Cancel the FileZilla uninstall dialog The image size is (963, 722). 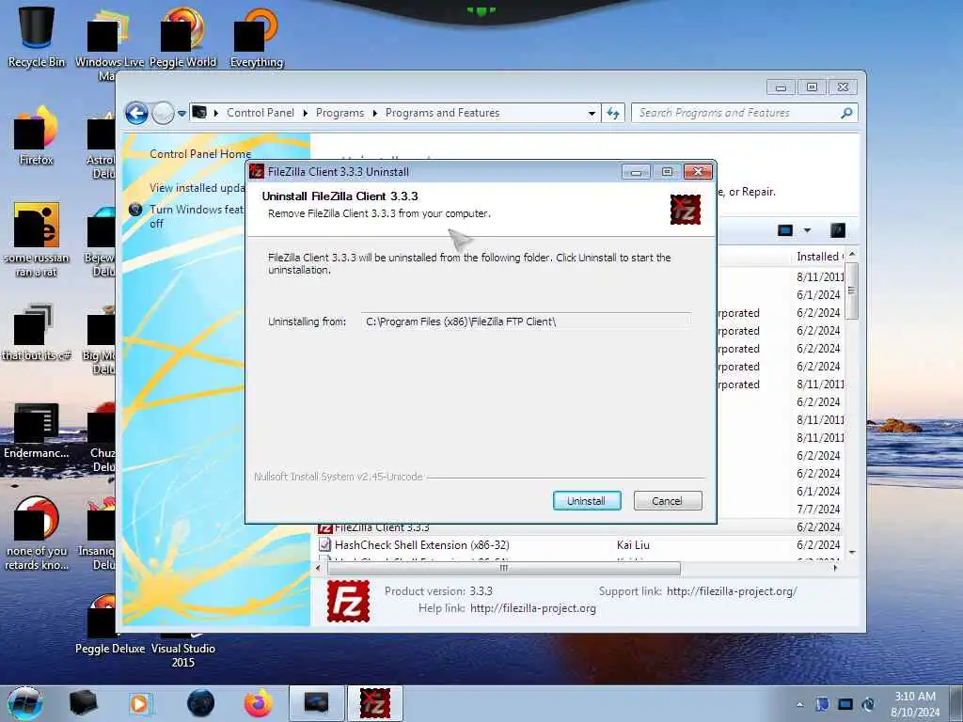coord(668,501)
